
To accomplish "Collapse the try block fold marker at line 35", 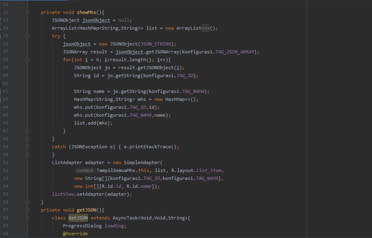I will click(x=28, y=36).
